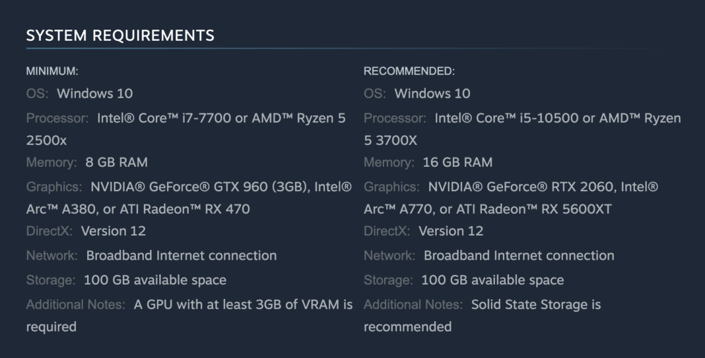Screen dimensions: 705x358
Task: Click the recommended 100 GB available space line
Action: point(492,280)
